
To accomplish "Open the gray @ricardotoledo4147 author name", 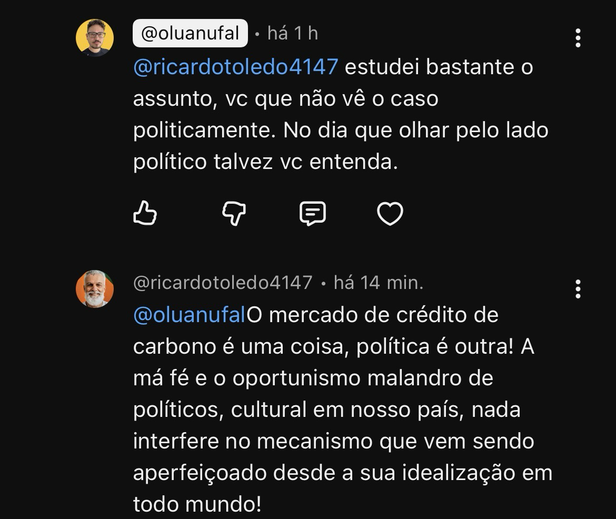I will (x=223, y=283).
